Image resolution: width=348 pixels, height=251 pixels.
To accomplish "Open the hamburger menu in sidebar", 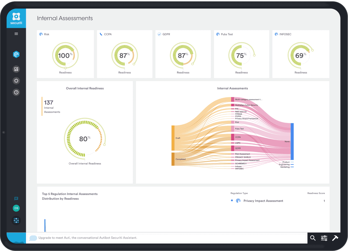I will [x=16, y=34].
